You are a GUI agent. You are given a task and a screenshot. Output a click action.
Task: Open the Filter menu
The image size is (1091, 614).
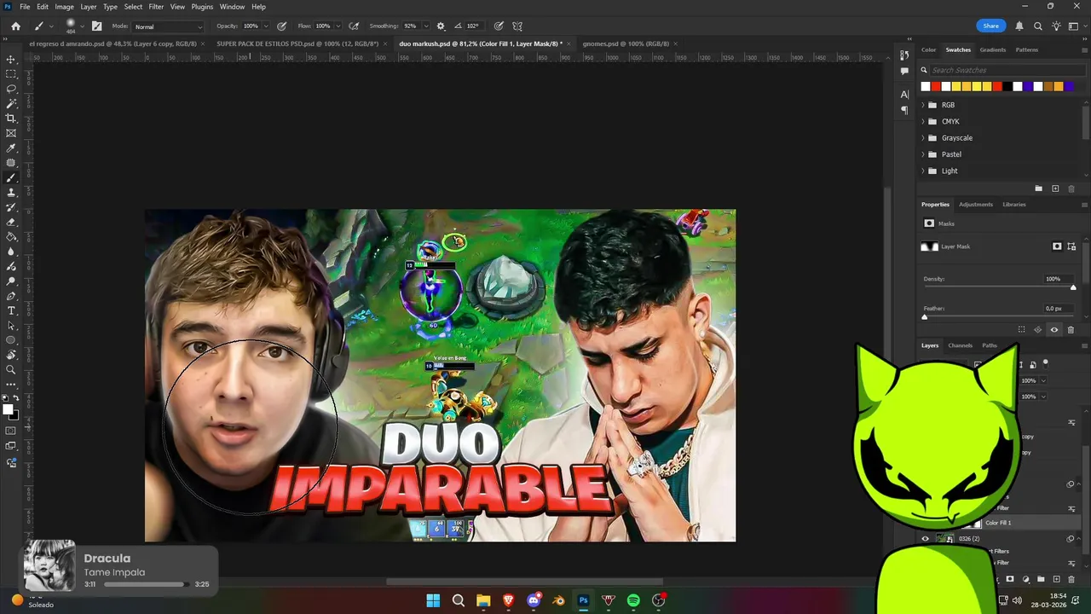(156, 7)
